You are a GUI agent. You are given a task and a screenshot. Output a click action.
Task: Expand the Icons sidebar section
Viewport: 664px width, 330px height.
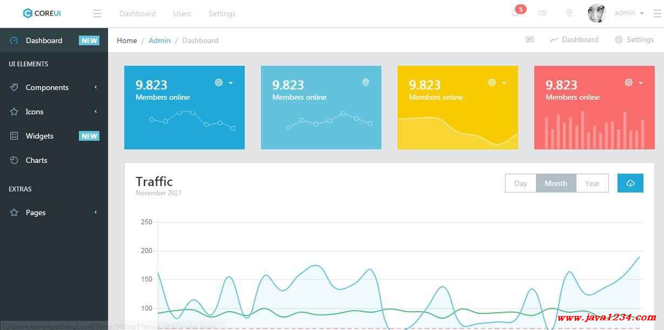(35, 112)
